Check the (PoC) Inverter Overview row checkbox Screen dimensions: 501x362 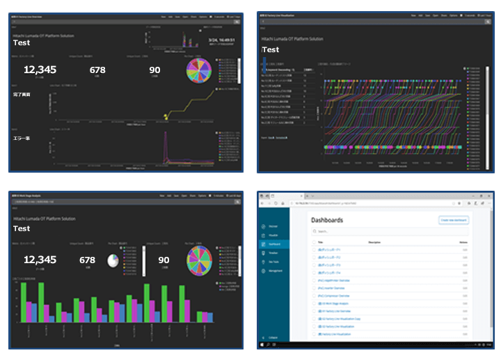[314, 288]
